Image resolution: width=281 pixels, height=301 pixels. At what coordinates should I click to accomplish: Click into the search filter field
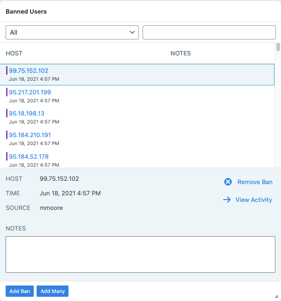209,32
